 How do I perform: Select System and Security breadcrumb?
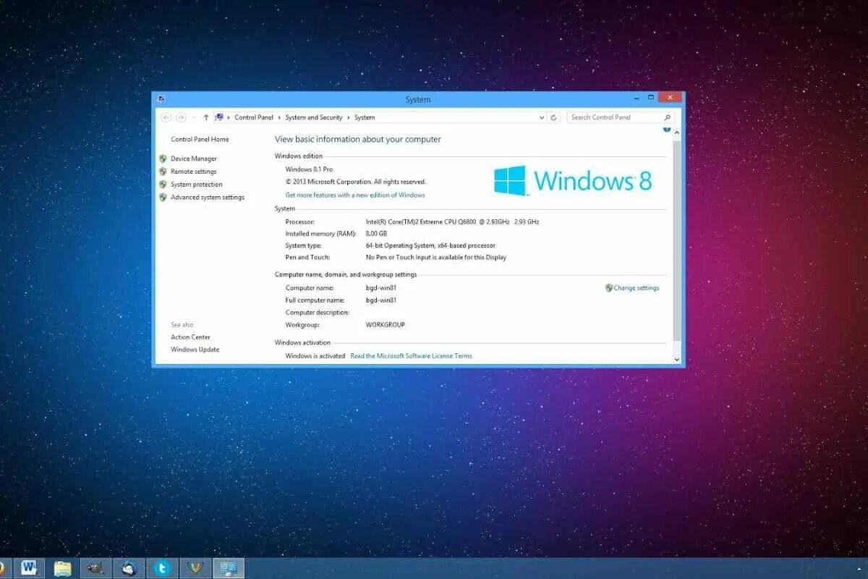point(314,117)
